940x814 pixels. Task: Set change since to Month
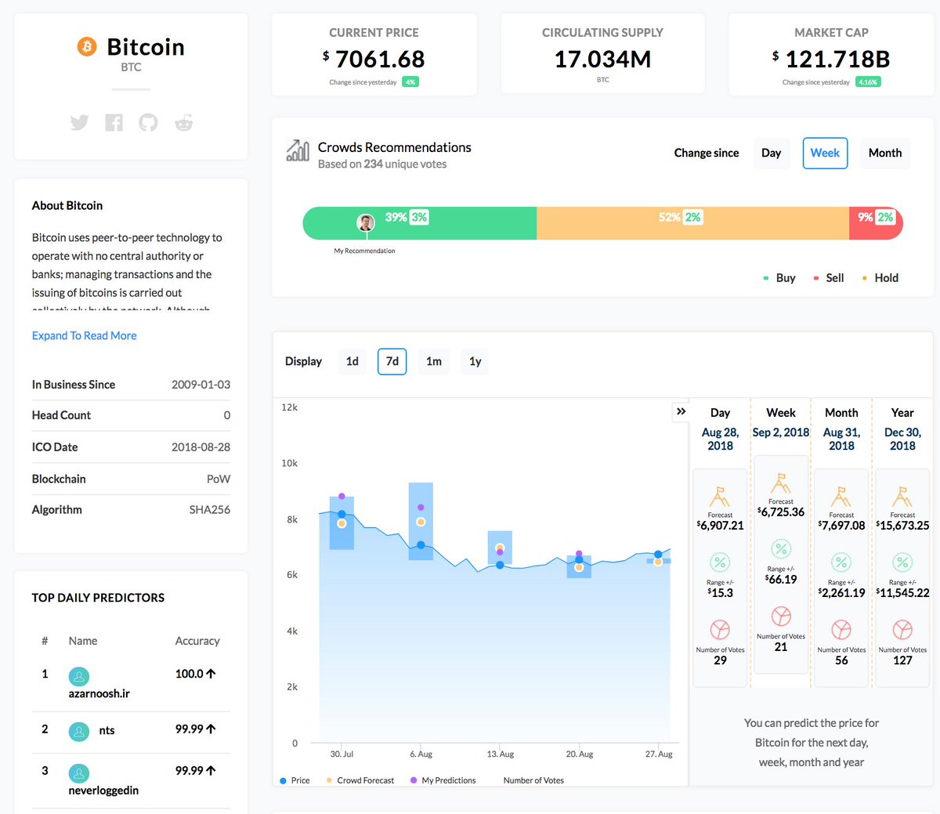coord(885,153)
